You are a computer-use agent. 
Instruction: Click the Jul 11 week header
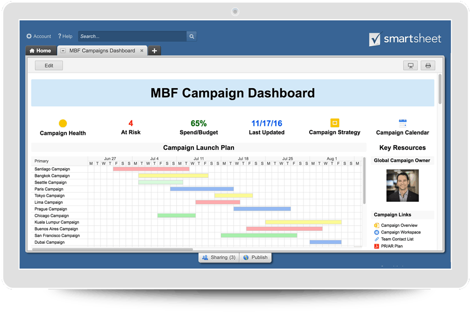(x=199, y=159)
